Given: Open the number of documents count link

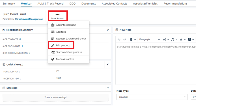Looking at the screenshot, I should coord(22,46).
